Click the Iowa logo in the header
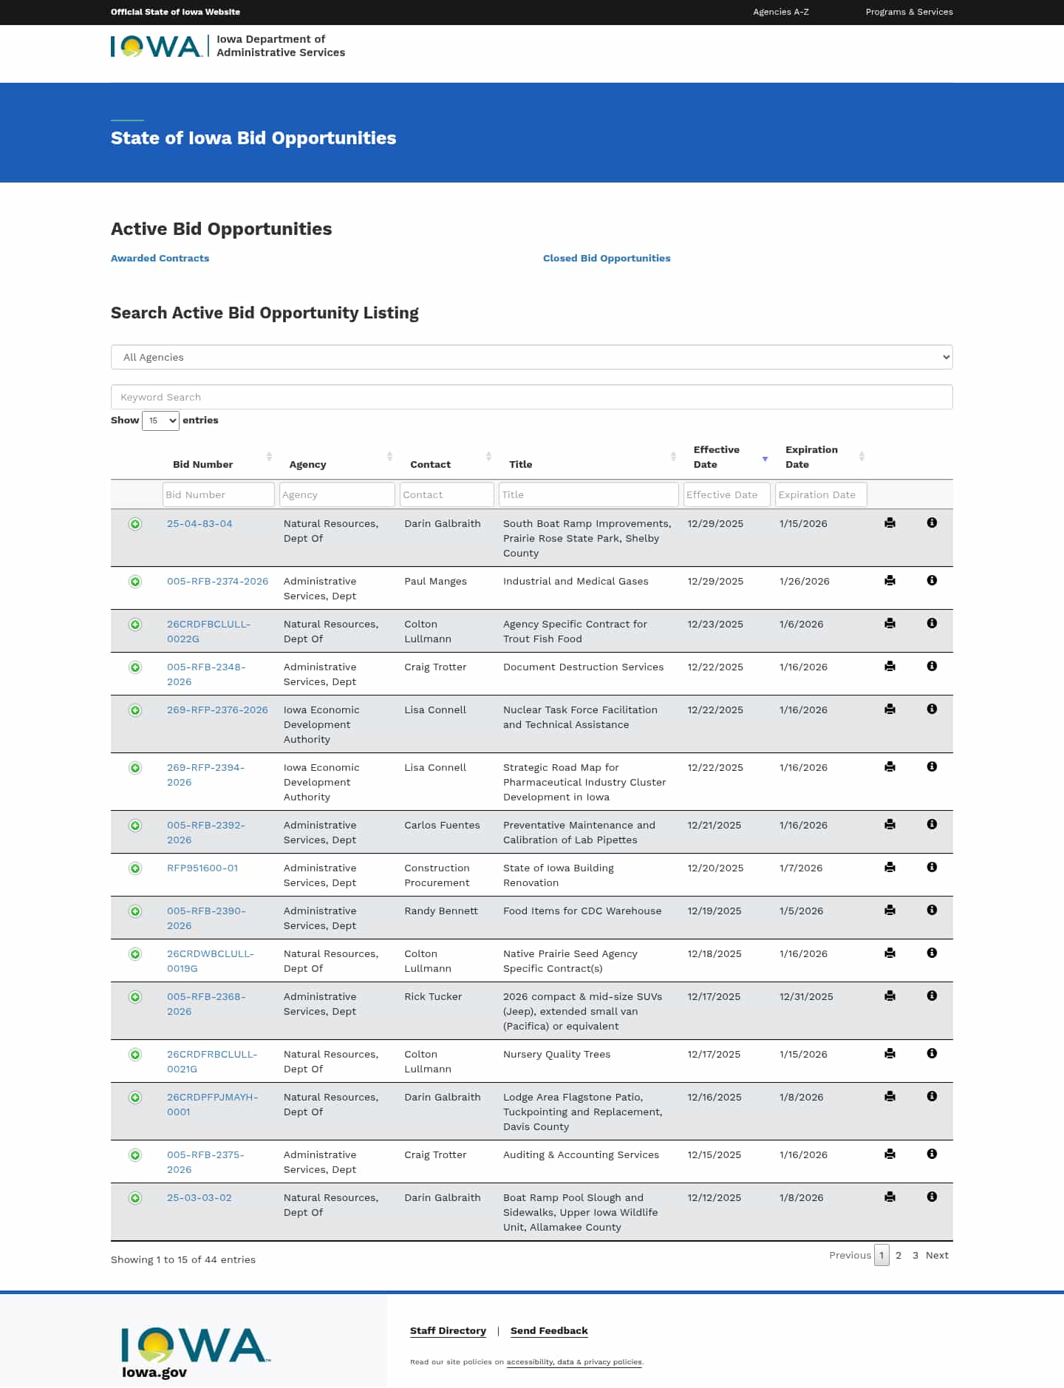The height and width of the screenshot is (1388, 1064). pos(156,47)
